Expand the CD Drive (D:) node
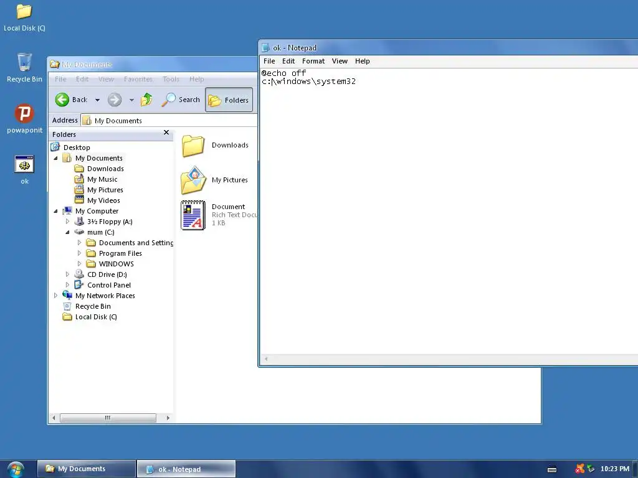Image resolution: width=638 pixels, height=478 pixels. point(67,274)
